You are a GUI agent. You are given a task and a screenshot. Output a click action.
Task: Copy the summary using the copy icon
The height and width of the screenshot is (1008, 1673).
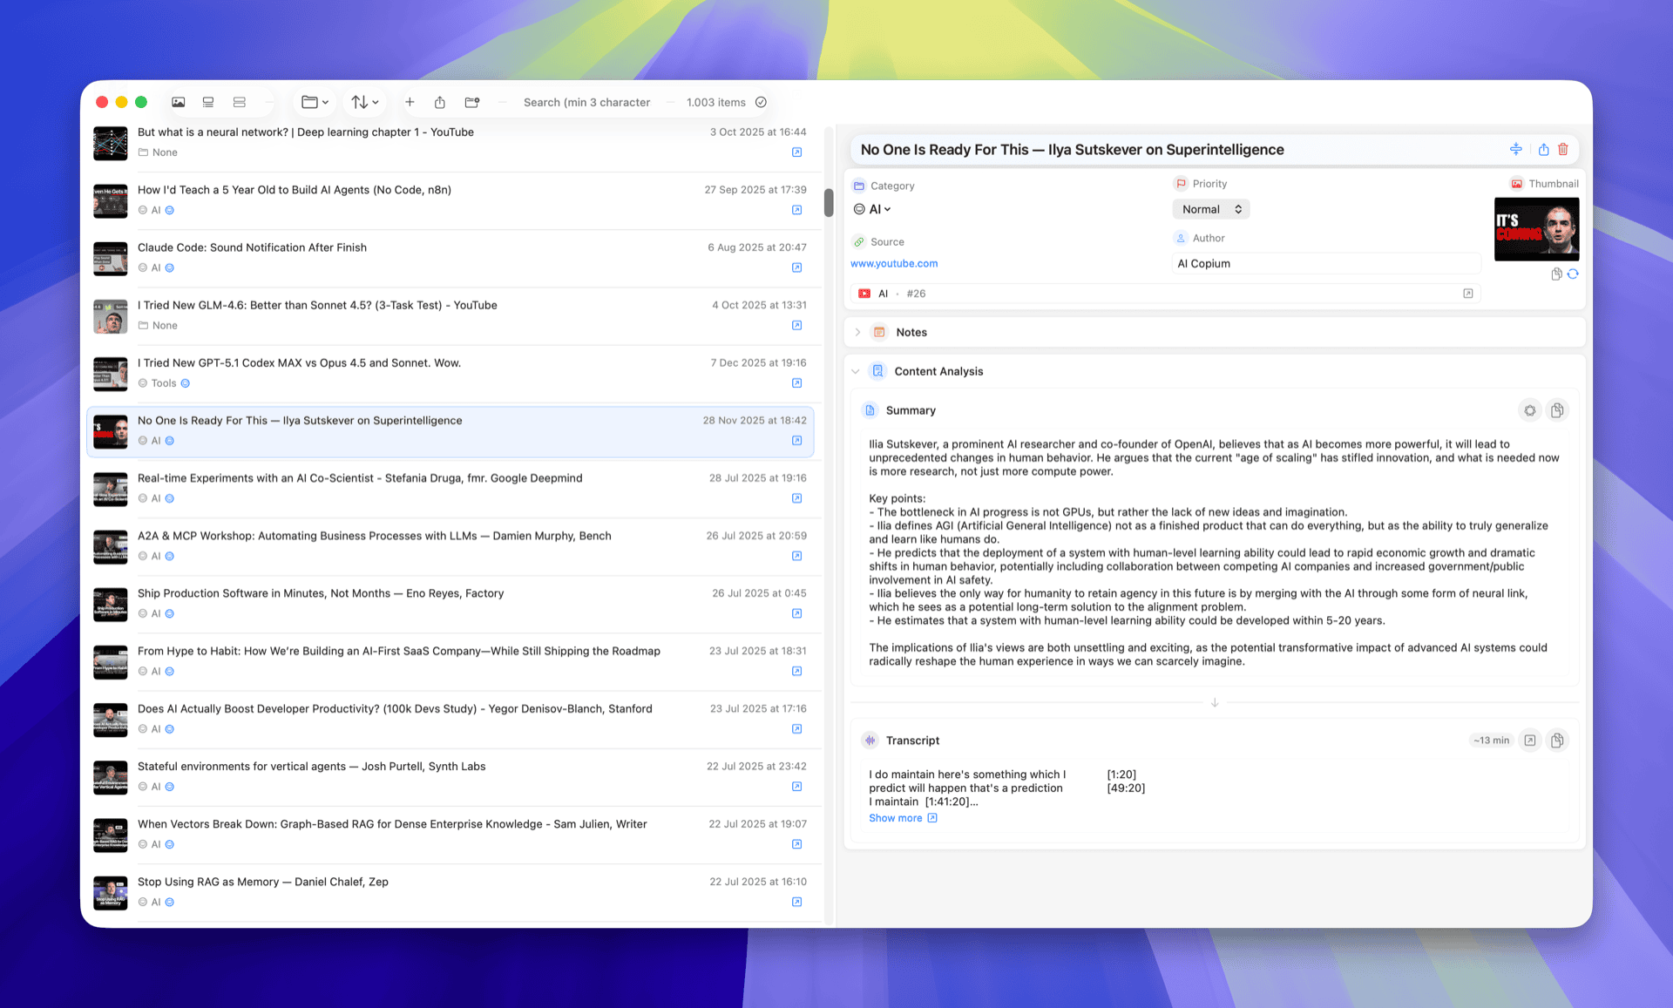point(1557,409)
